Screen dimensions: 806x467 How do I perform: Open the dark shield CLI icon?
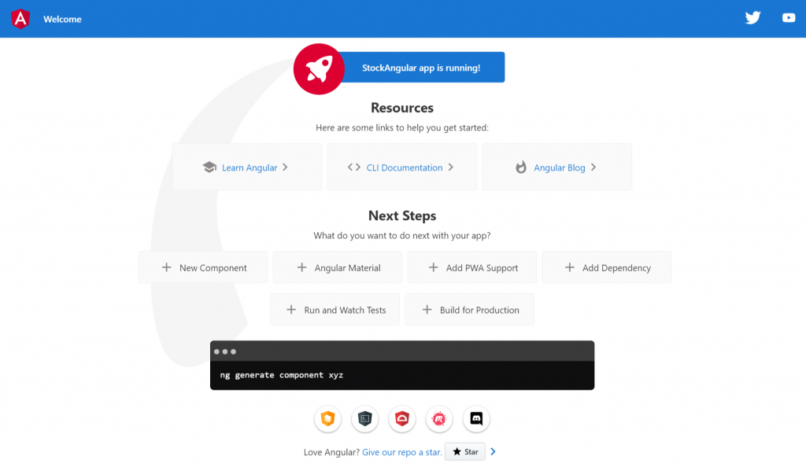[365, 419]
